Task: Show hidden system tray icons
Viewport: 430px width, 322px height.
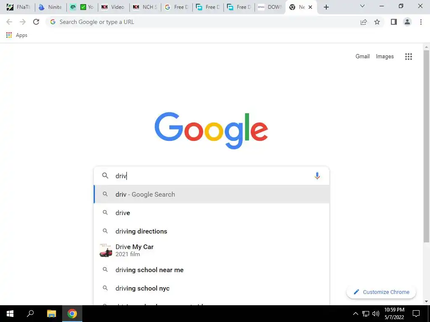Action: pos(355,314)
